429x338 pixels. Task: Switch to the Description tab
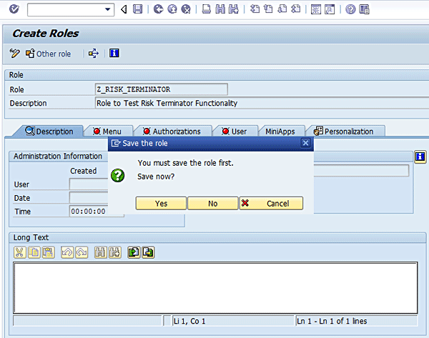[49, 131]
